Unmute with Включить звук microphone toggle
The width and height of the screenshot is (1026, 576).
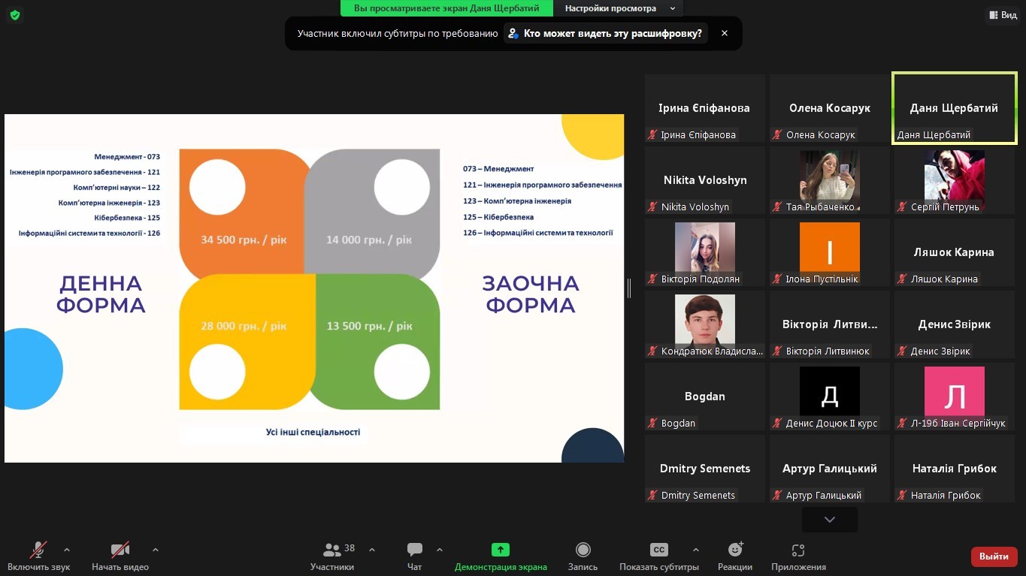click(39, 556)
